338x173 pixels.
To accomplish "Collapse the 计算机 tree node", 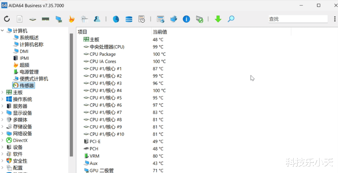I will coord(2,31).
